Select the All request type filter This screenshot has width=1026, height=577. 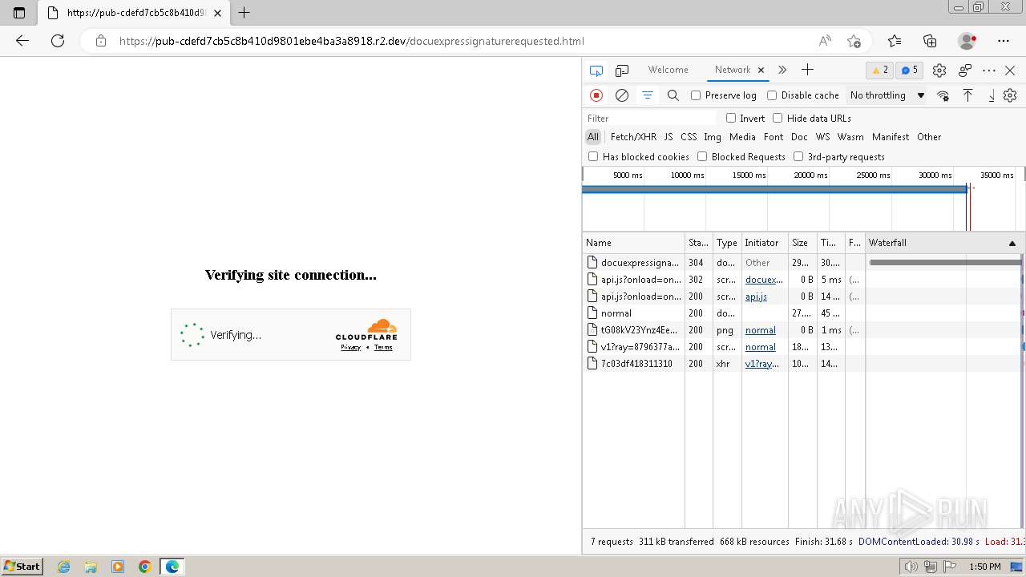point(593,137)
